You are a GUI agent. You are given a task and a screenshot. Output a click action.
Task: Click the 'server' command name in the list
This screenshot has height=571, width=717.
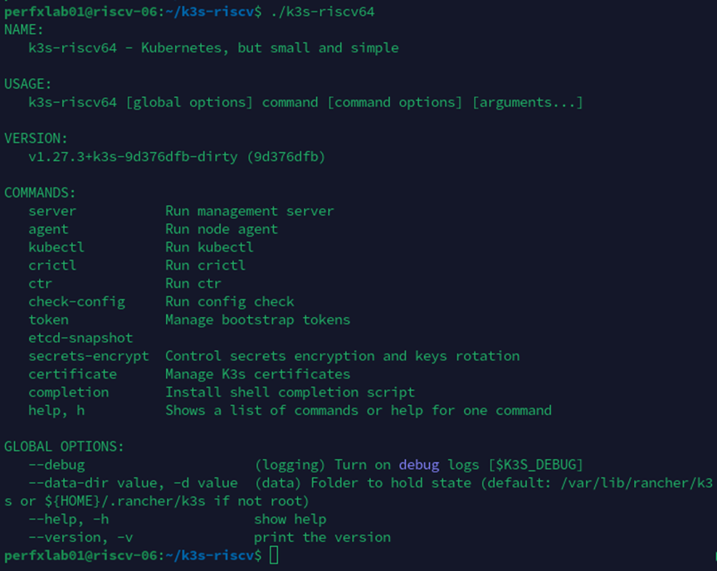click(52, 211)
